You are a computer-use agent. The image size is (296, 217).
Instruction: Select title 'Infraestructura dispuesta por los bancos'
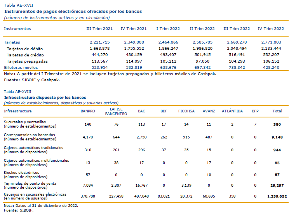click(x=45, y=98)
